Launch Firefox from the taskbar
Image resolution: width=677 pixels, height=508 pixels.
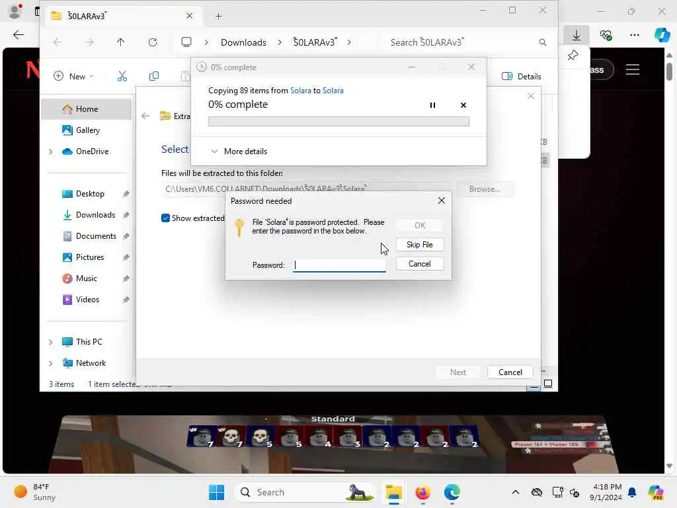[x=422, y=492]
